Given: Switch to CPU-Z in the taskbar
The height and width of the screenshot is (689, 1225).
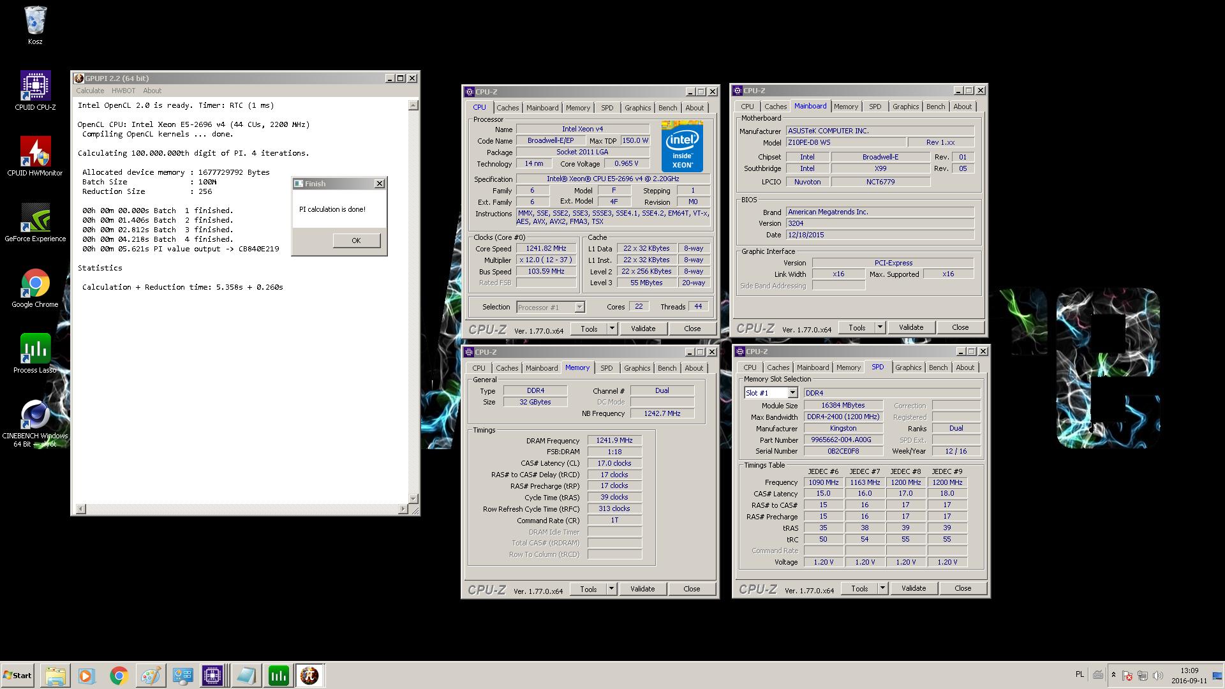Looking at the screenshot, I should pos(213,676).
